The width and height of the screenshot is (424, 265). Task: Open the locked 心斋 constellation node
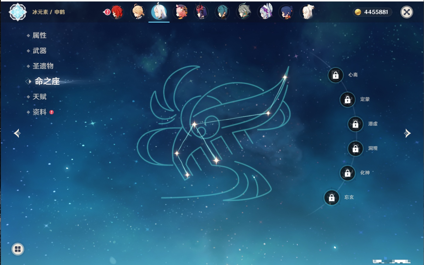click(x=336, y=75)
